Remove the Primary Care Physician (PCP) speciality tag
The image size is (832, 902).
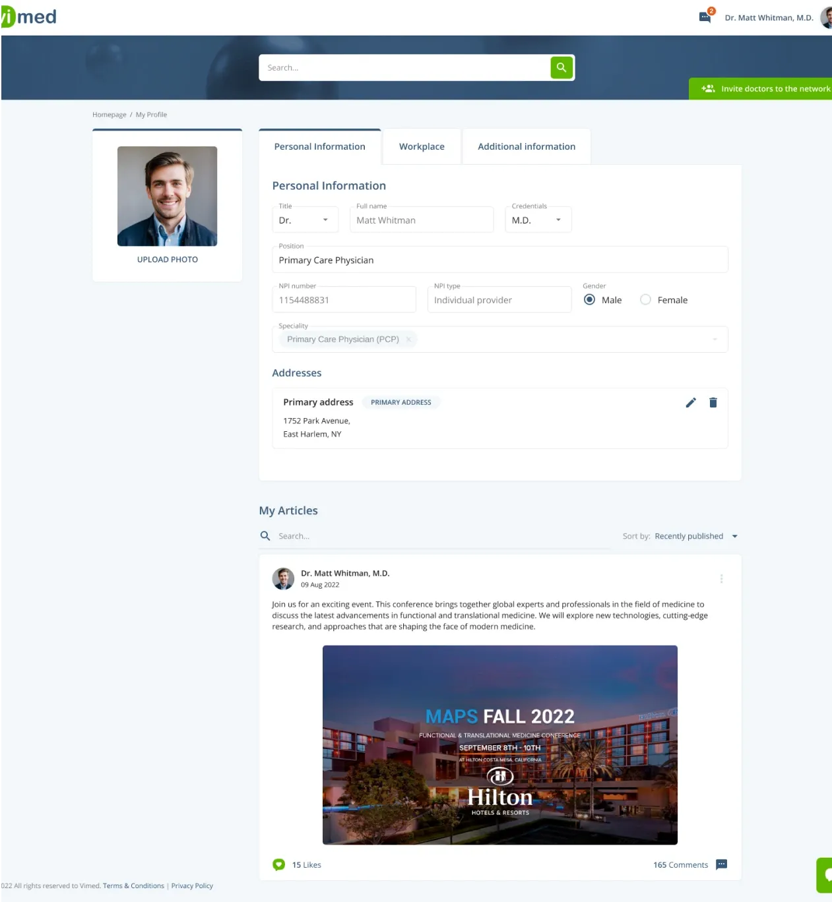[x=408, y=340]
